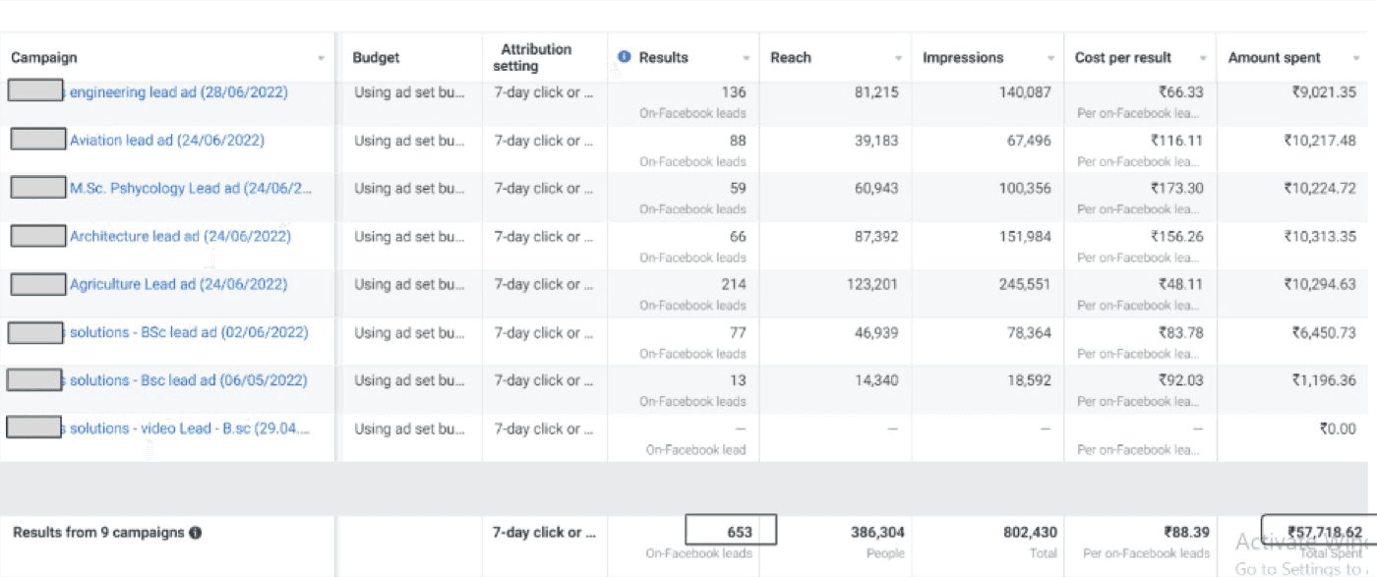Open the Campaign column dropdown arrow
Screen dimensions: 1377x577
click(321, 59)
